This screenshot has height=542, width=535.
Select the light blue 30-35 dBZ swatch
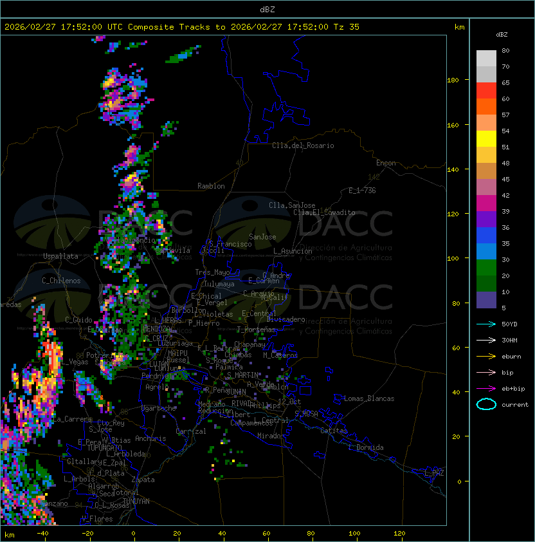tap(486, 252)
